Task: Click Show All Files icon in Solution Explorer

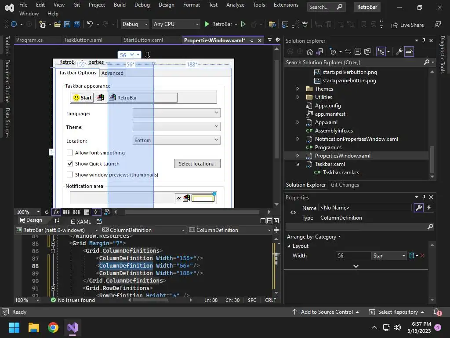Action: click(x=367, y=52)
